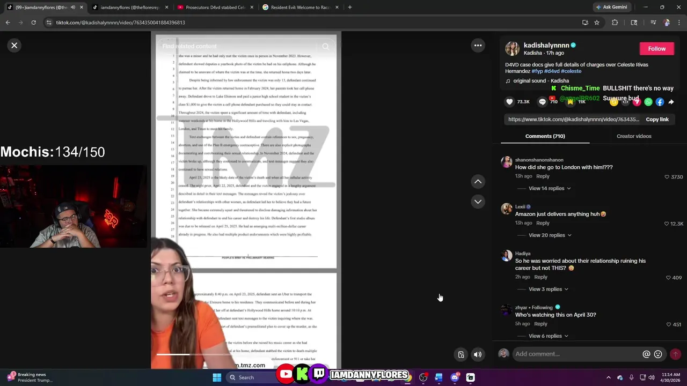687x386 pixels.
Task: Toggle the mini-player icon beside volume
Action: (x=461, y=354)
